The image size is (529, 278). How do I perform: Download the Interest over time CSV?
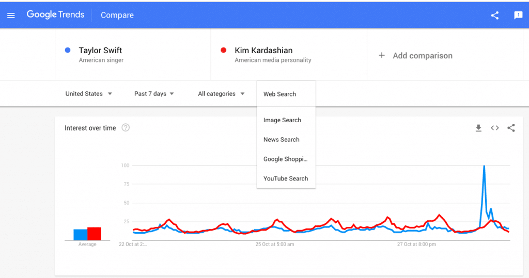coord(478,128)
